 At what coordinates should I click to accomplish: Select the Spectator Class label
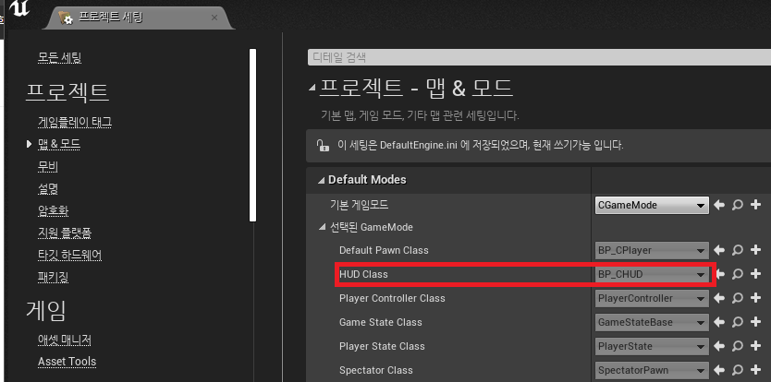(376, 370)
